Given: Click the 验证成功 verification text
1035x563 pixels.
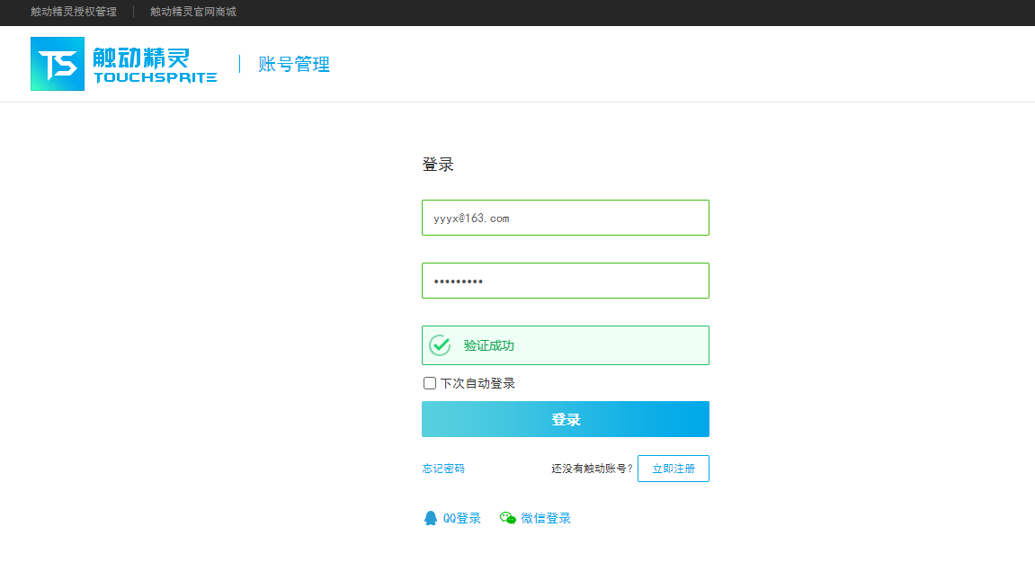Looking at the screenshot, I should tap(489, 345).
